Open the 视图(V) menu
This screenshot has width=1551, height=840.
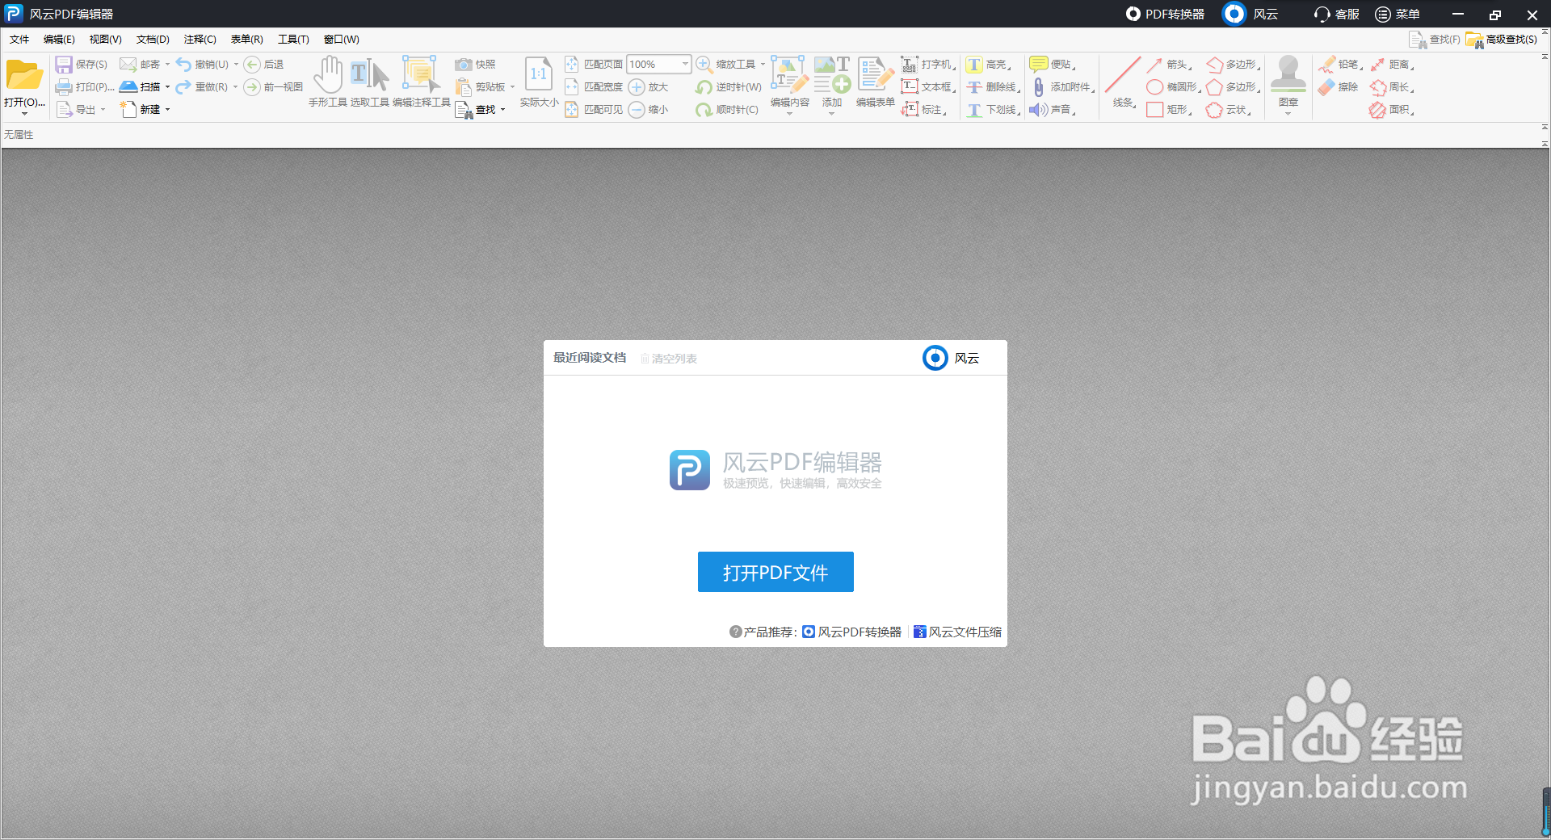pyautogui.click(x=106, y=40)
